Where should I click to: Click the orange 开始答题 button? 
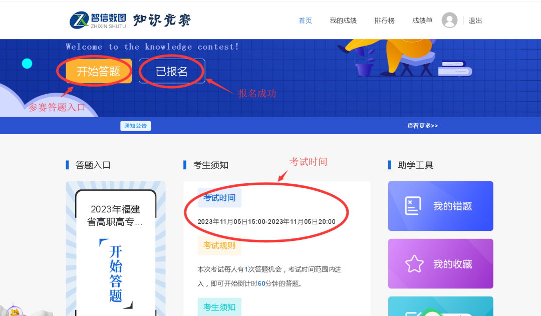coord(99,71)
